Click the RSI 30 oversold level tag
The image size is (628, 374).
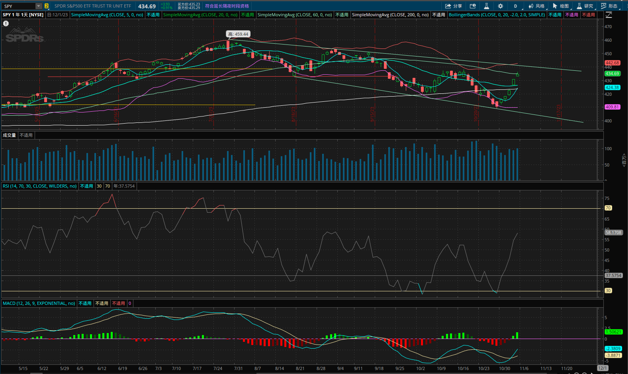pyautogui.click(x=608, y=291)
